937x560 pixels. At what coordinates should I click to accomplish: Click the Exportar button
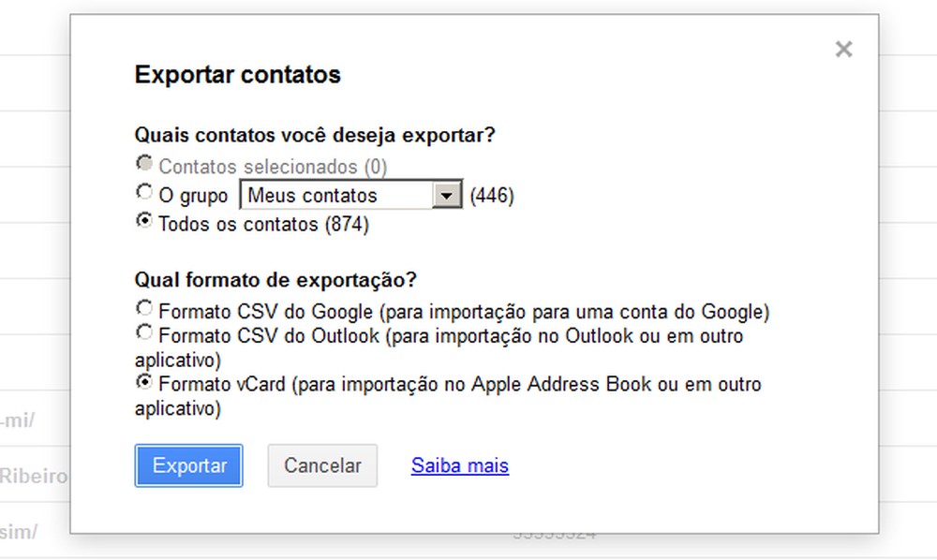click(188, 465)
